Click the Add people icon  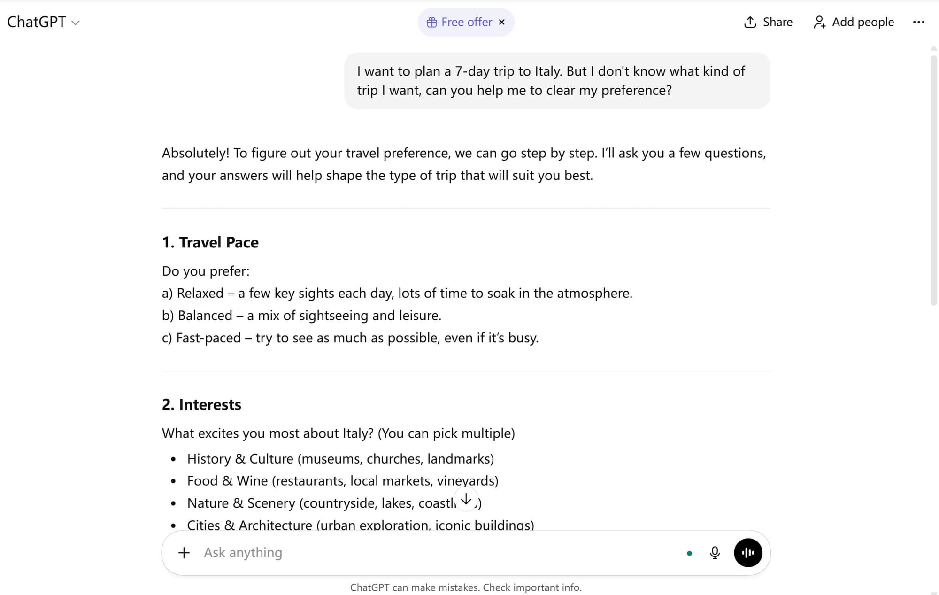pyautogui.click(x=819, y=22)
